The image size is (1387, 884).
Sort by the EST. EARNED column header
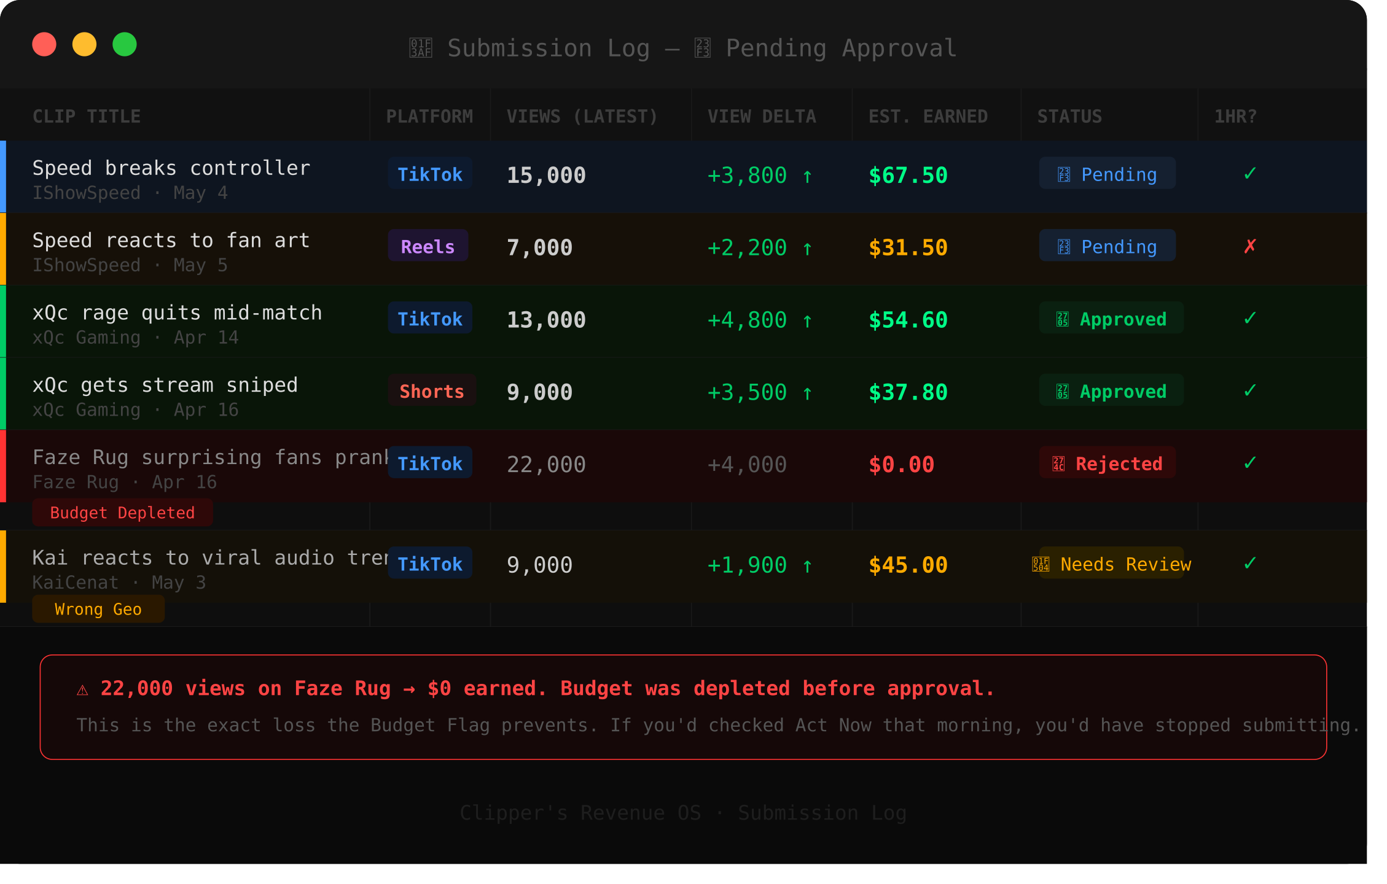click(x=928, y=116)
